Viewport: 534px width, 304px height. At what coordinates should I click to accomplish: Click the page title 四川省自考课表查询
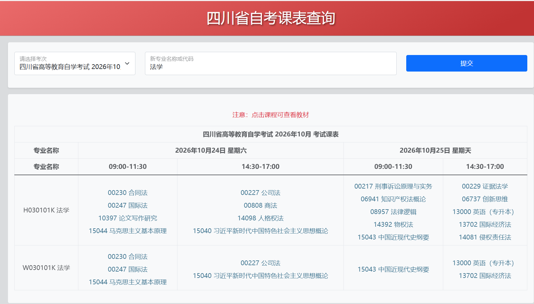click(x=271, y=18)
